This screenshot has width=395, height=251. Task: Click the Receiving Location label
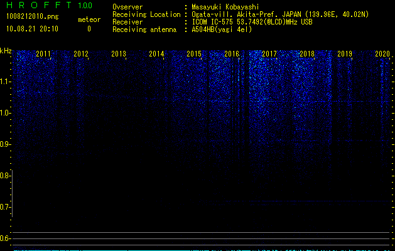pyautogui.click(x=146, y=14)
